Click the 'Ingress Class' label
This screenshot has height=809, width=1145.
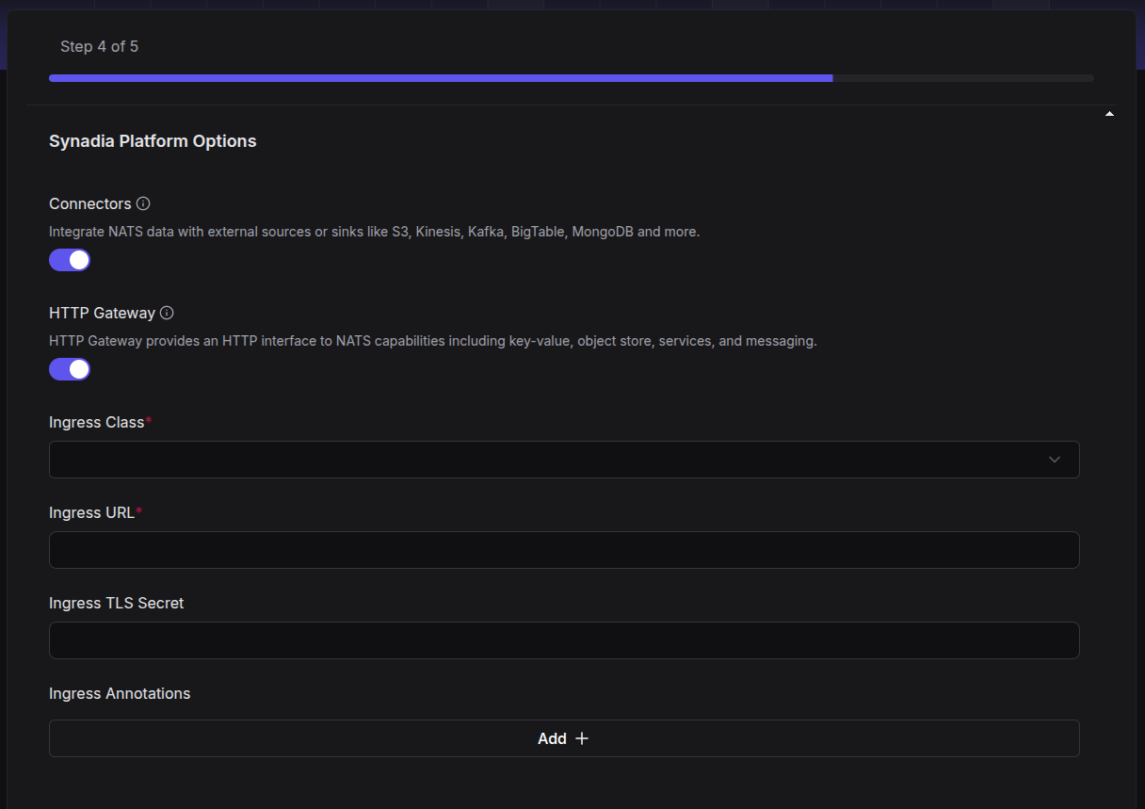97,422
